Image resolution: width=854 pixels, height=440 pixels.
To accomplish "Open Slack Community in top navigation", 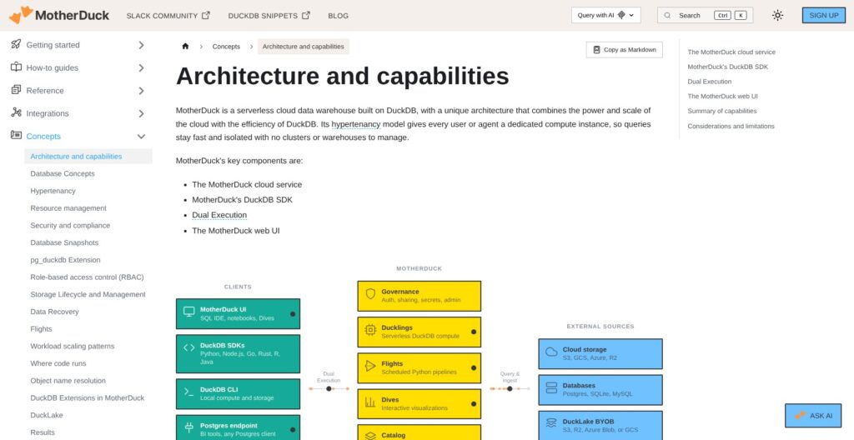I will click(x=168, y=15).
